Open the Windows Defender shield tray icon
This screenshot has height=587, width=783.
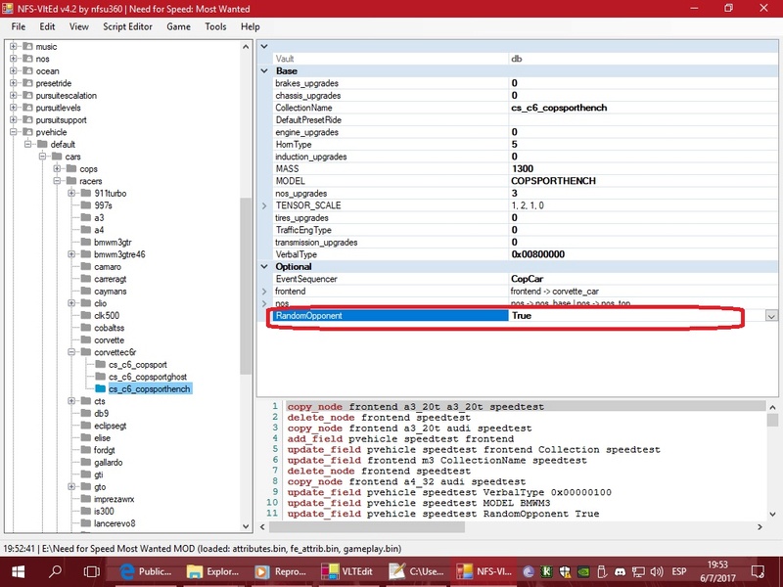565,571
